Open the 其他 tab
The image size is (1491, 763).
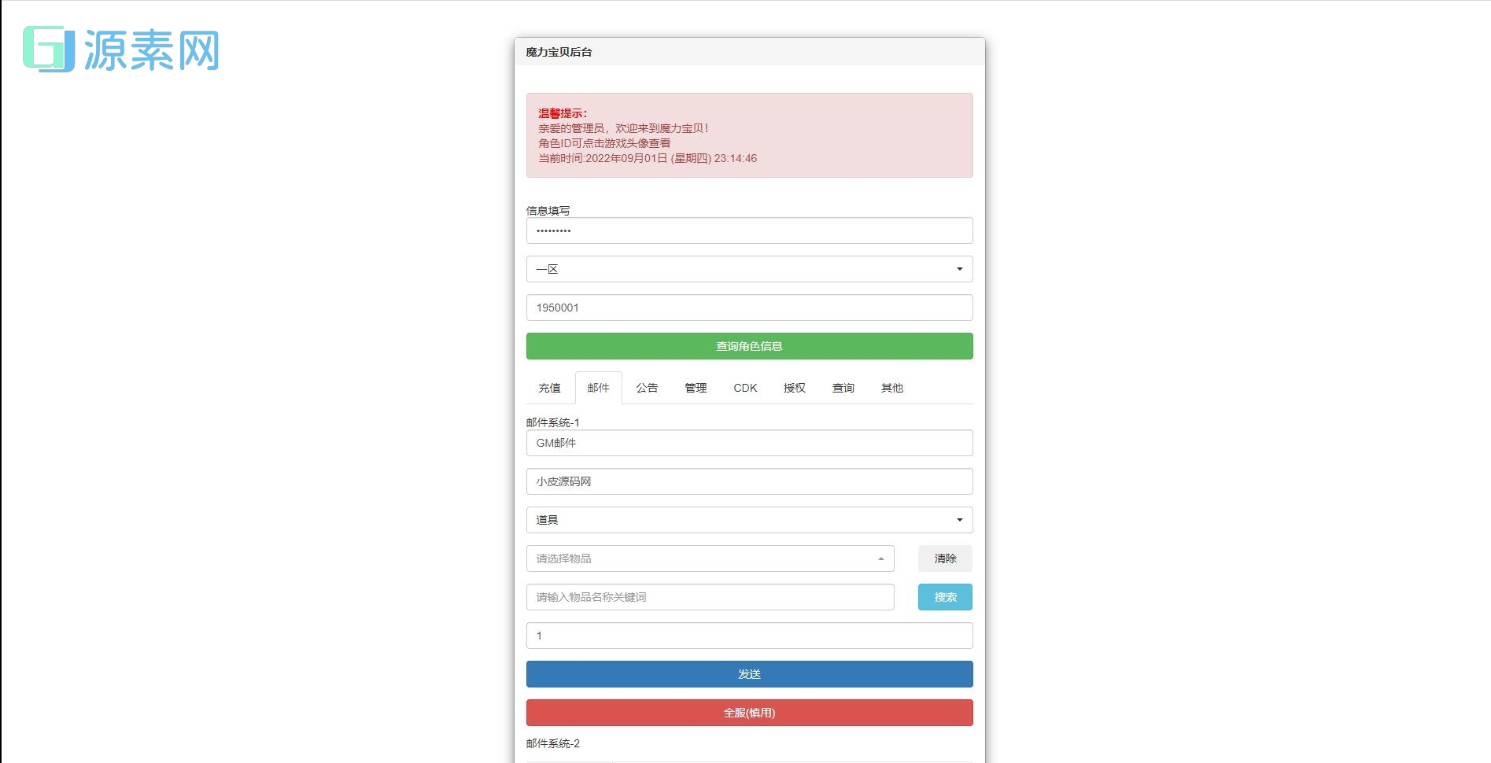[x=891, y=387]
